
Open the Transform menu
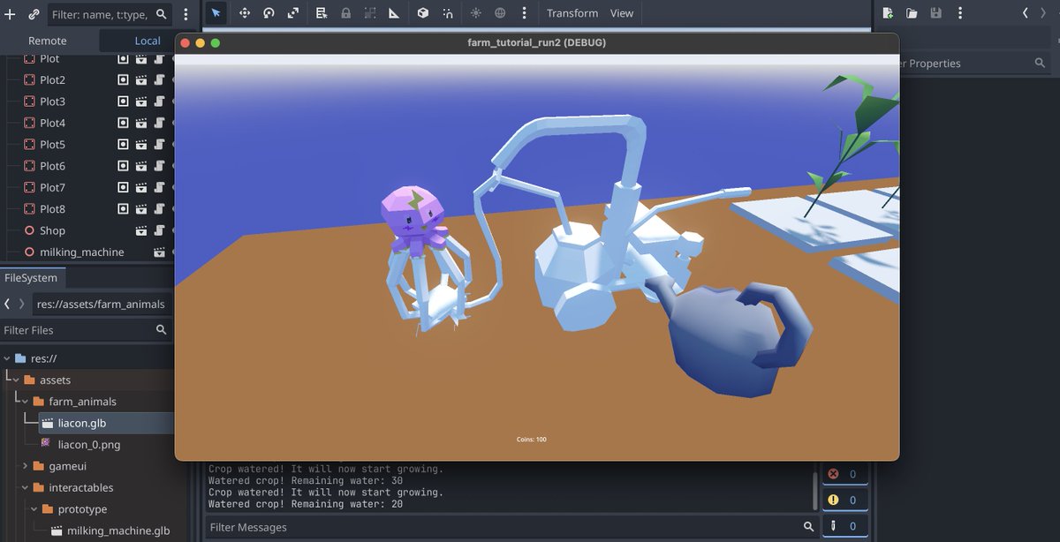[x=572, y=13]
